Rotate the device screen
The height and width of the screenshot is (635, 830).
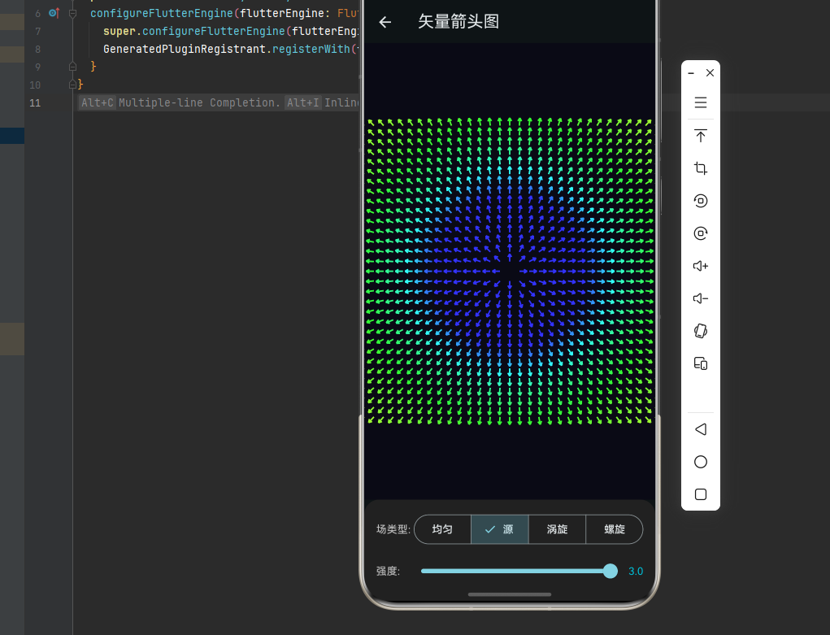click(x=700, y=331)
